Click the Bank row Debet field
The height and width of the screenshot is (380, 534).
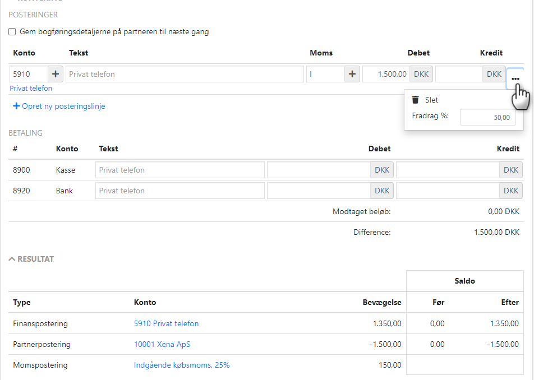pyautogui.click(x=319, y=191)
